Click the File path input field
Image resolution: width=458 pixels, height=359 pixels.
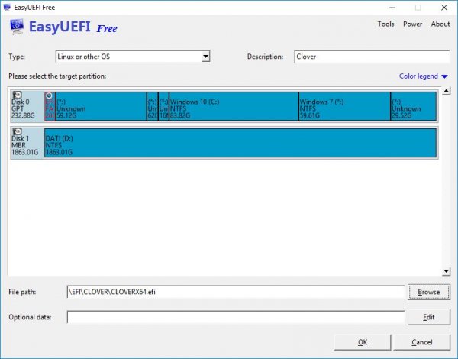[236, 292]
